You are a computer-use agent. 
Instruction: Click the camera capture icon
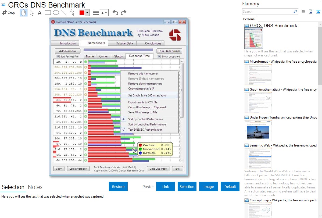pos(303,12)
